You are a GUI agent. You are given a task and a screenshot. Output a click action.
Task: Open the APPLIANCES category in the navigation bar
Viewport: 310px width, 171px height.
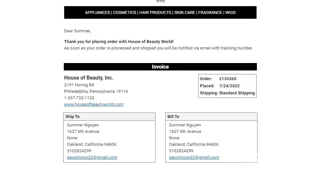[x=97, y=13]
